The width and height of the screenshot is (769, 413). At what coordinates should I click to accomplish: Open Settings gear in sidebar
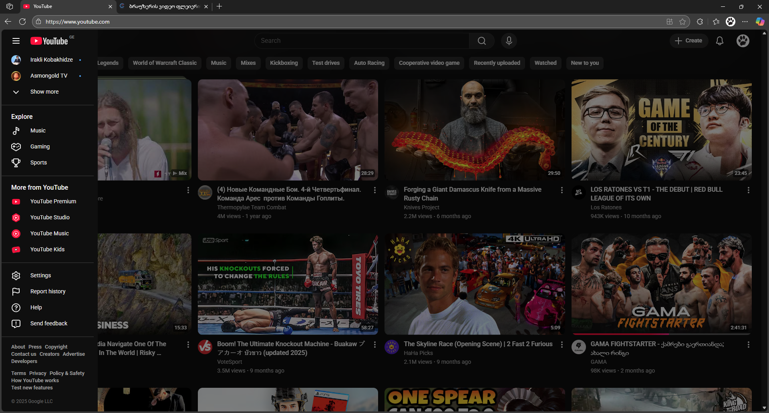40,275
